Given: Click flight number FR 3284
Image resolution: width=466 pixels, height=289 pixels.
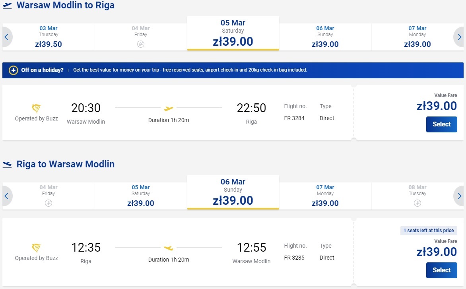Looking at the screenshot, I should pyautogui.click(x=294, y=118).
